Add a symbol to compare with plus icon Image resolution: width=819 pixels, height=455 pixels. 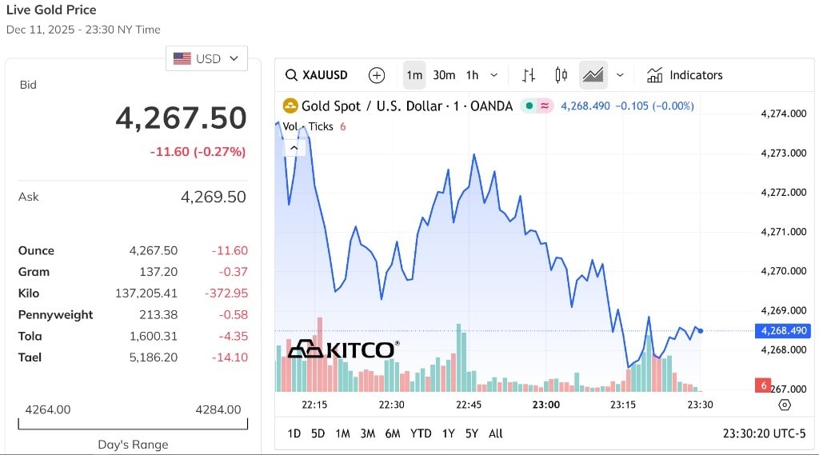point(377,75)
